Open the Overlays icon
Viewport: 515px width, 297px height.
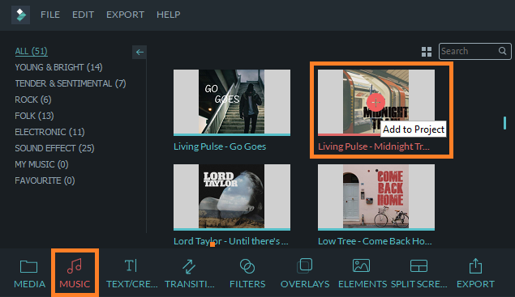(x=305, y=265)
